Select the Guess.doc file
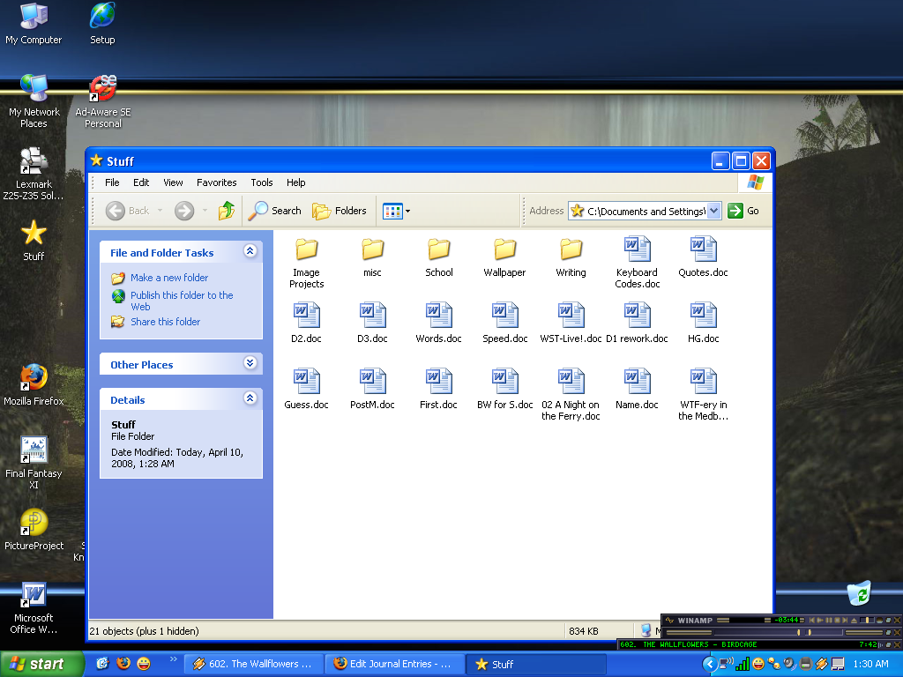The image size is (903, 677). click(x=306, y=389)
